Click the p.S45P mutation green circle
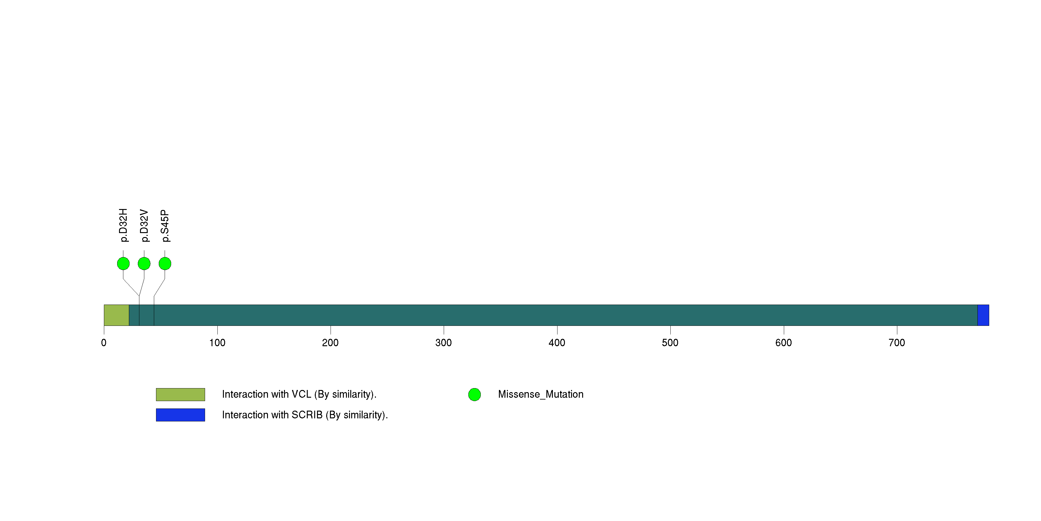The image size is (1041, 521). click(x=165, y=264)
